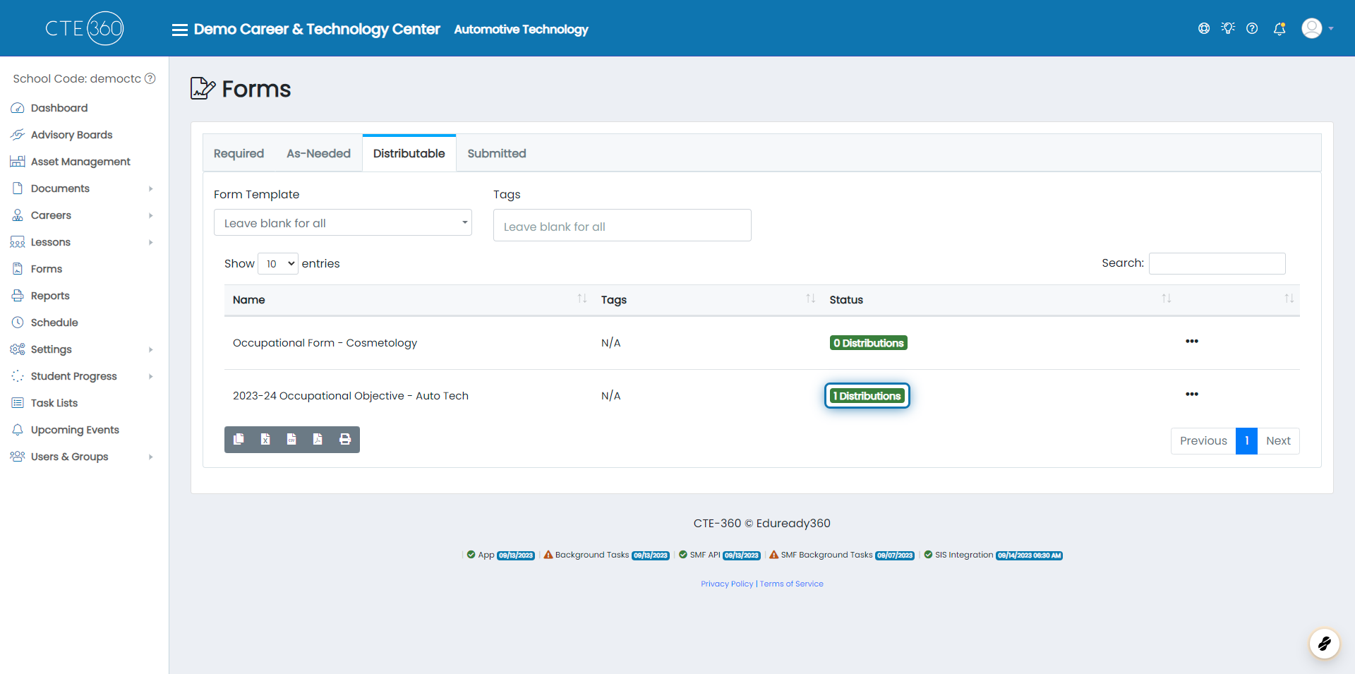This screenshot has height=674, width=1355.
Task: Copy table using the copy icon
Action: 239,439
